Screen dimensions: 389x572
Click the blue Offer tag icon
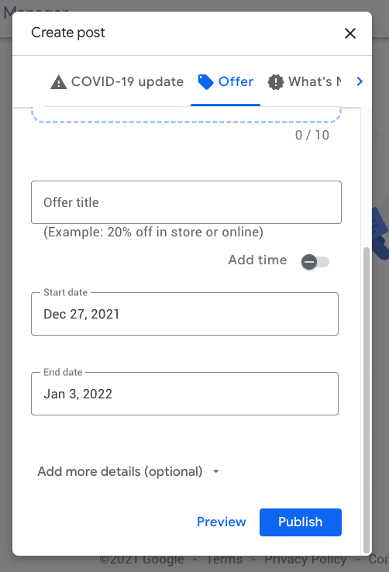(205, 81)
